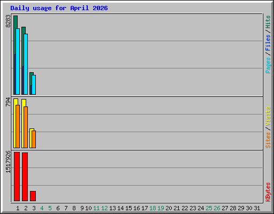Click day label 8 on the axis
The image size is (274, 214).
74,208
